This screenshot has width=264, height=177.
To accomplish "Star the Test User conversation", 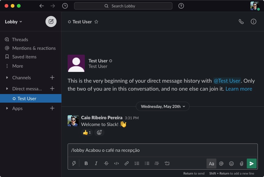I will (x=96, y=22).
